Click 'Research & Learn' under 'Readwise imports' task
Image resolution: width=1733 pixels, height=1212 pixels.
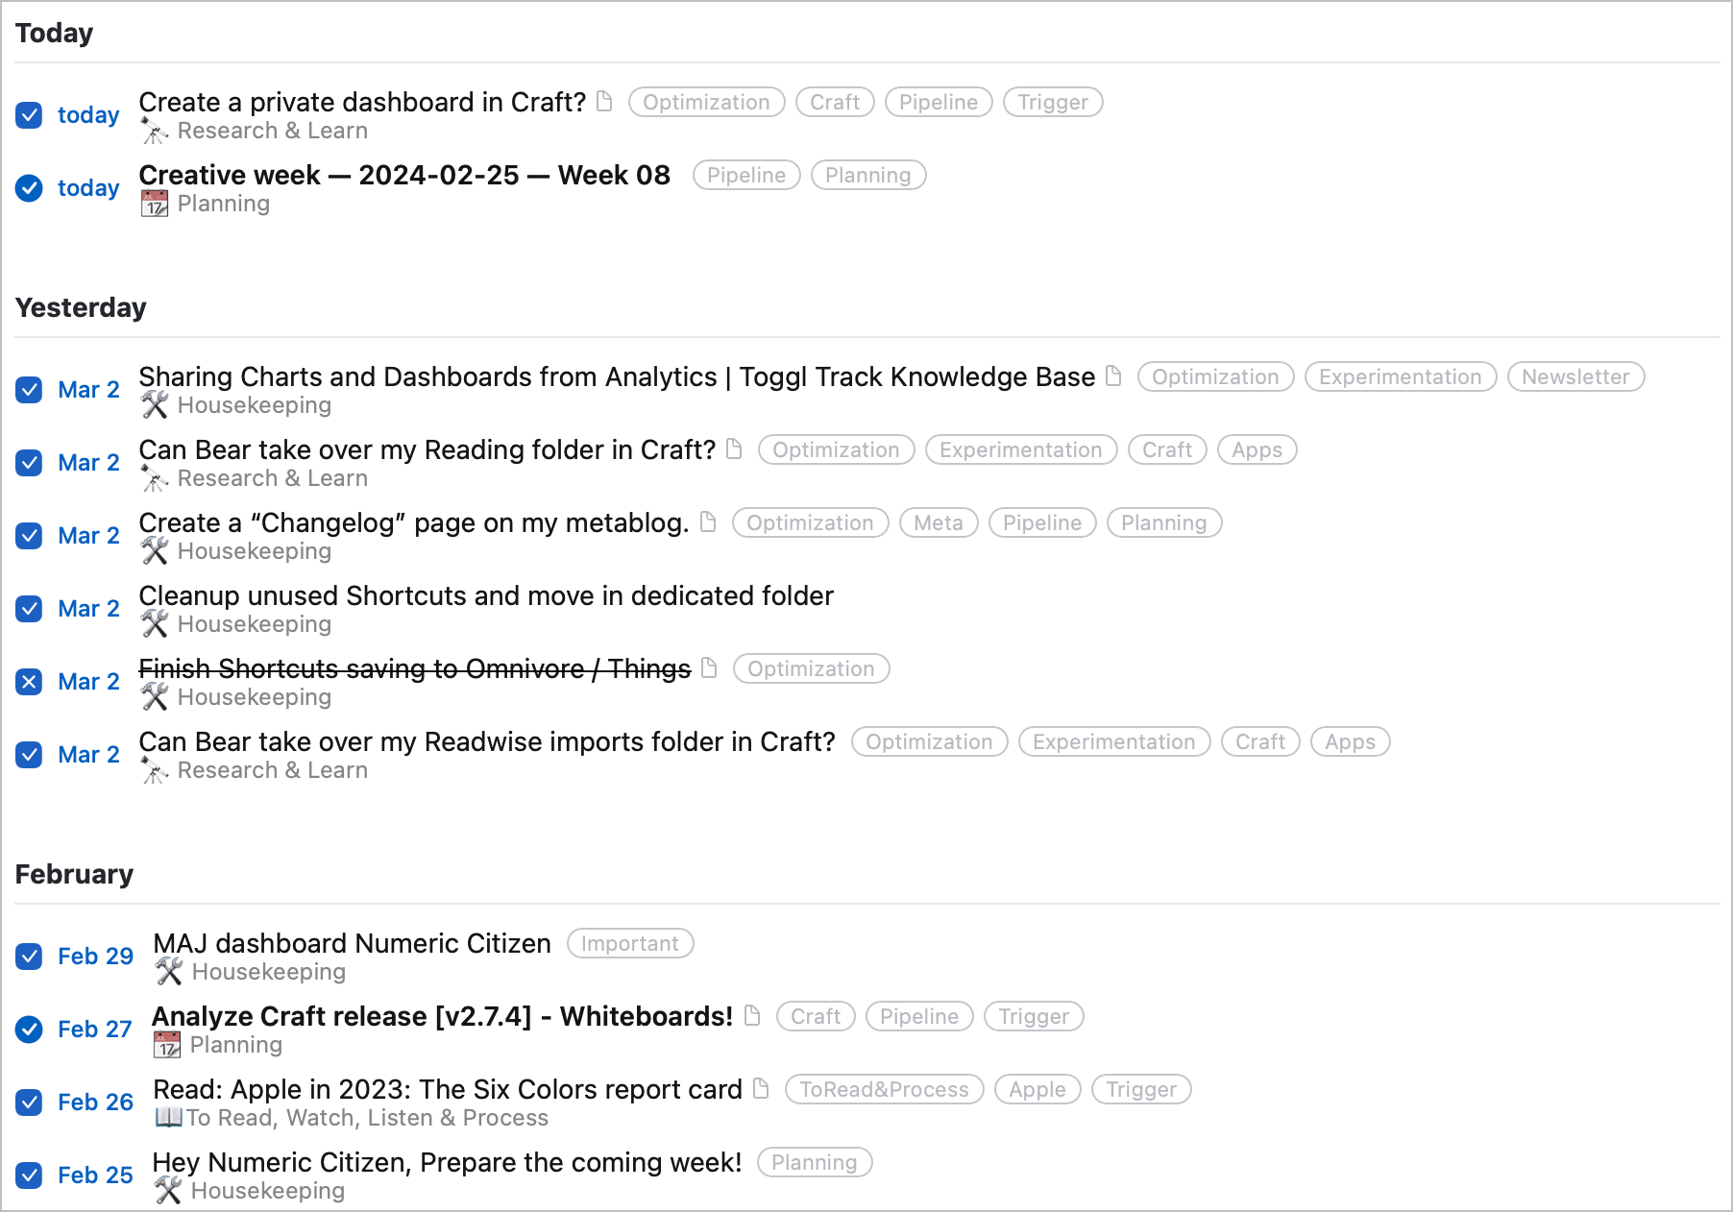[273, 770]
